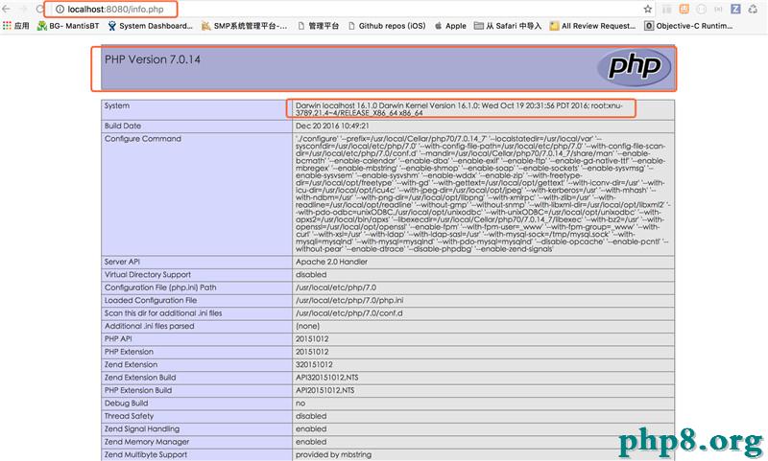Screen dimensions: 768x461
Task: Click the API320151012,NTS value
Action: point(326,378)
